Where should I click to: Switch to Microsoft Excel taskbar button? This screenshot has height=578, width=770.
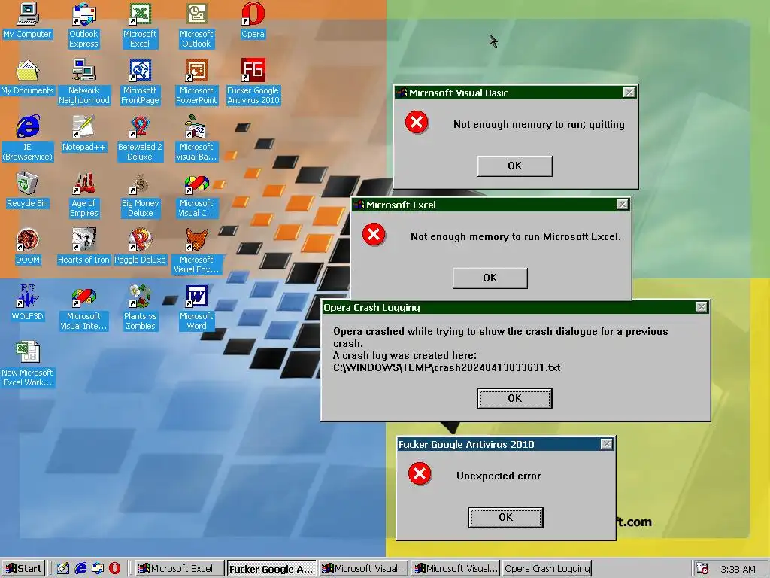(180, 569)
